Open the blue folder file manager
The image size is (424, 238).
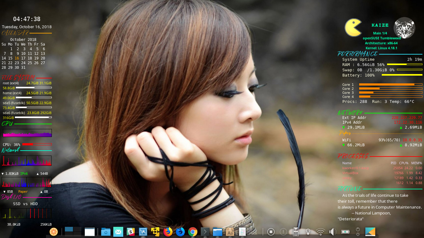pos(218,232)
